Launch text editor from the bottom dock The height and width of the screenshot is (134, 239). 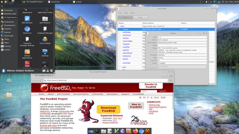[110, 131]
